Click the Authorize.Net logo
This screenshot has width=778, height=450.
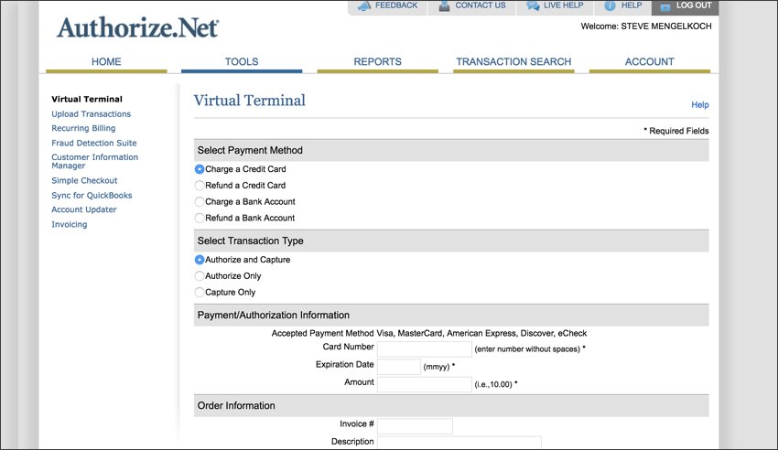137,27
